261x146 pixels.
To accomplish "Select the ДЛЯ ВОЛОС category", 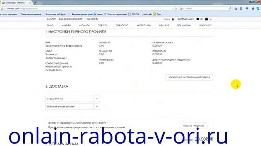I will click(x=122, y=26).
